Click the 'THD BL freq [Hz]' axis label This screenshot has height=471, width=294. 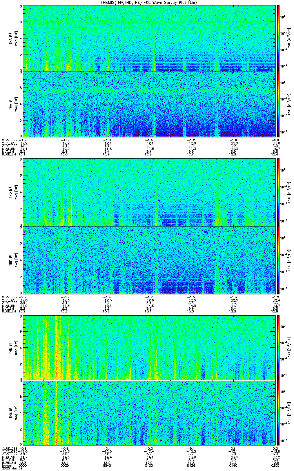(13, 192)
